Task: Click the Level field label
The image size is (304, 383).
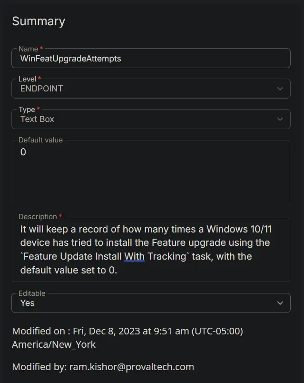Action: tap(27, 79)
